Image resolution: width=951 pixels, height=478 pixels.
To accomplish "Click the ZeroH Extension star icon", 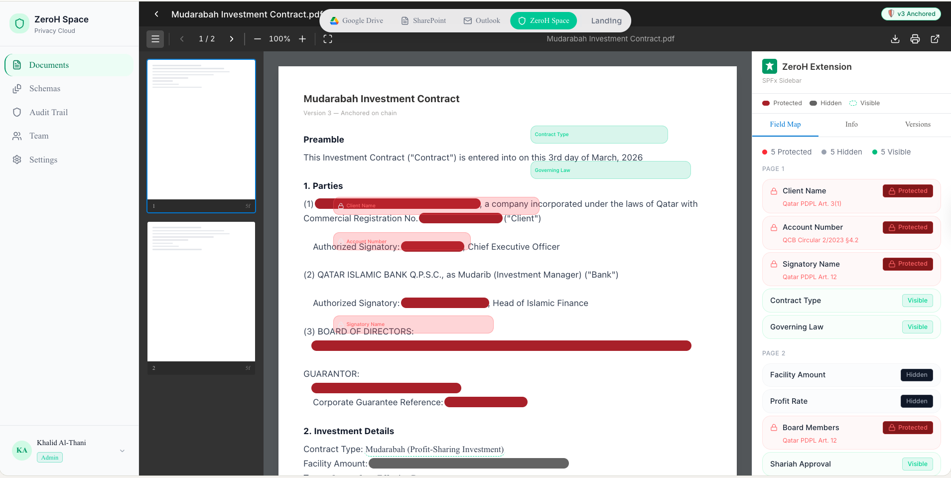I will pos(770,66).
